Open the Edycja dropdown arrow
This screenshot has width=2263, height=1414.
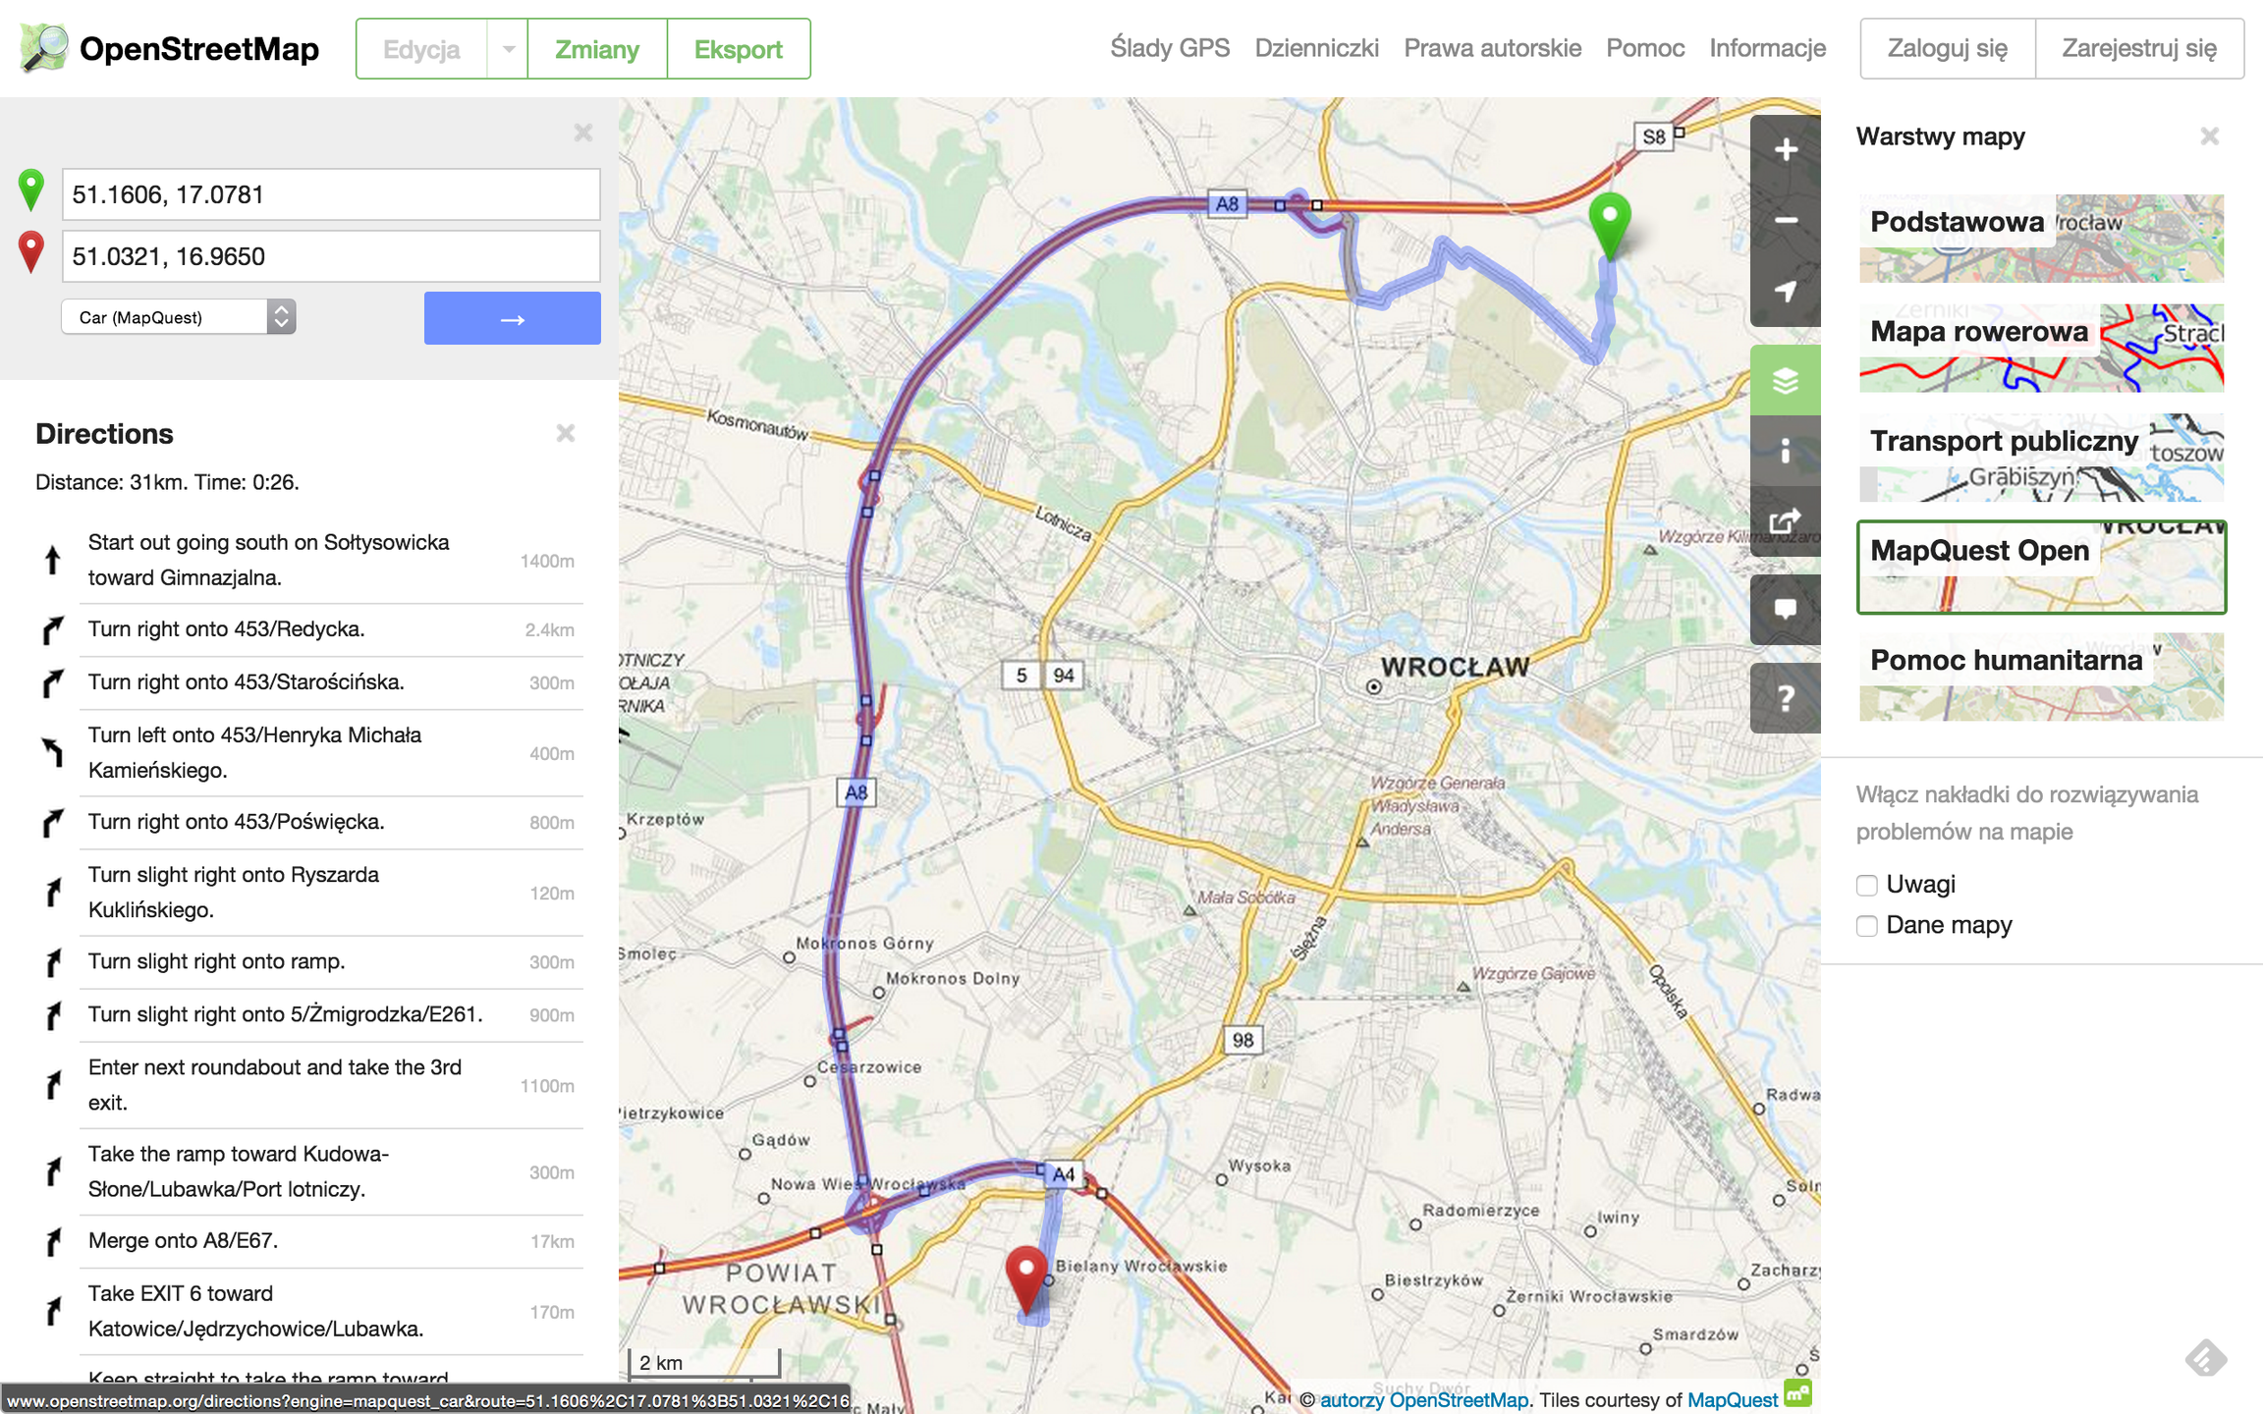[x=508, y=48]
